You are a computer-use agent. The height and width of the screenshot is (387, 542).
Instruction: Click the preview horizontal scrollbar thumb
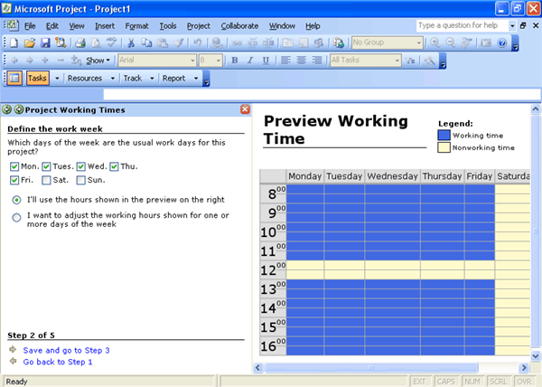click(371, 367)
